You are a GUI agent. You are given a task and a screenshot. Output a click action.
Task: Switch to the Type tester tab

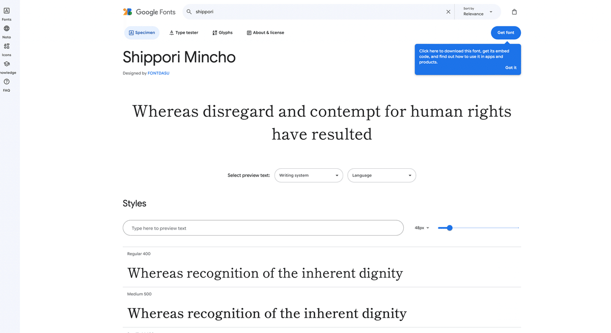184,33
